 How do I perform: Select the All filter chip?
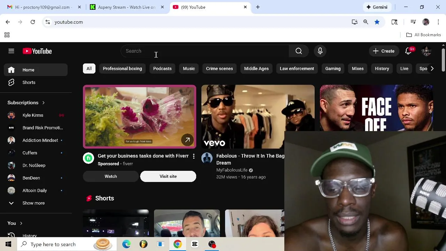pyautogui.click(x=89, y=69)
